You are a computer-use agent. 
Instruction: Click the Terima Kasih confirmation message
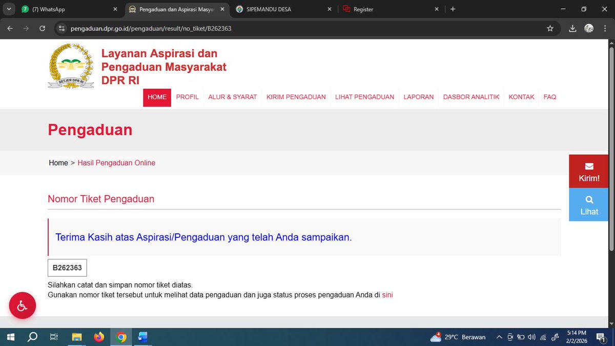(x=203, y=237)
